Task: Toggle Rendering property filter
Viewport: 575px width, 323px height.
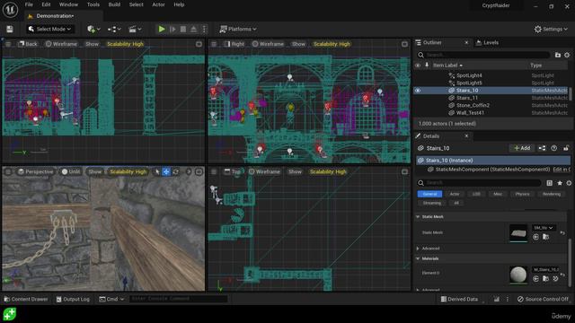Action: pyautogui.click(x=551, y=194)
